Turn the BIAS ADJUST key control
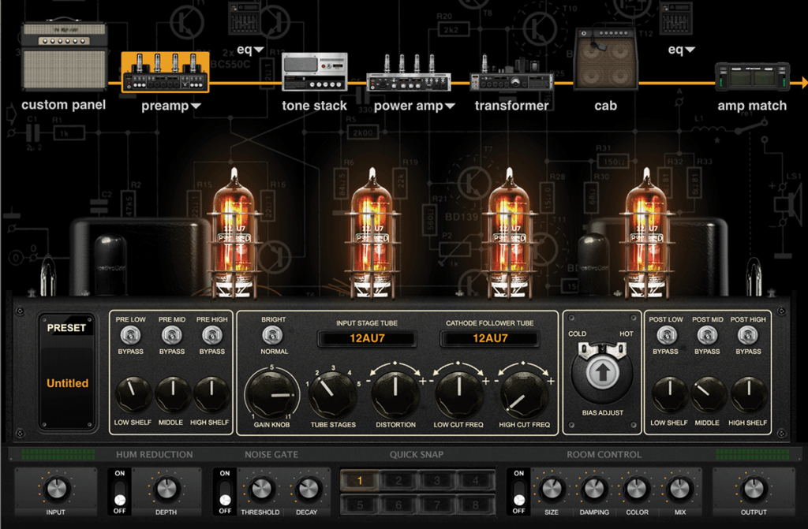Viewport: 808px width, 529px height. (602, 373)
